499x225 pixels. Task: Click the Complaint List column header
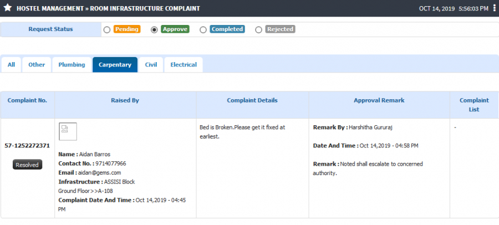tap(474, 105)
